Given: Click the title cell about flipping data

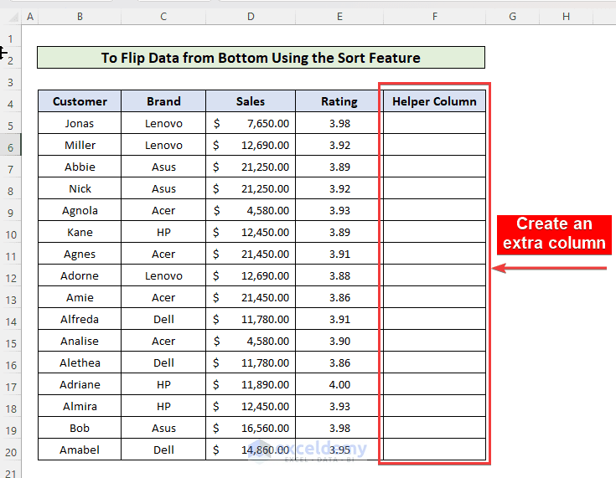Looking at the screenshot, I should coord(261,58).
